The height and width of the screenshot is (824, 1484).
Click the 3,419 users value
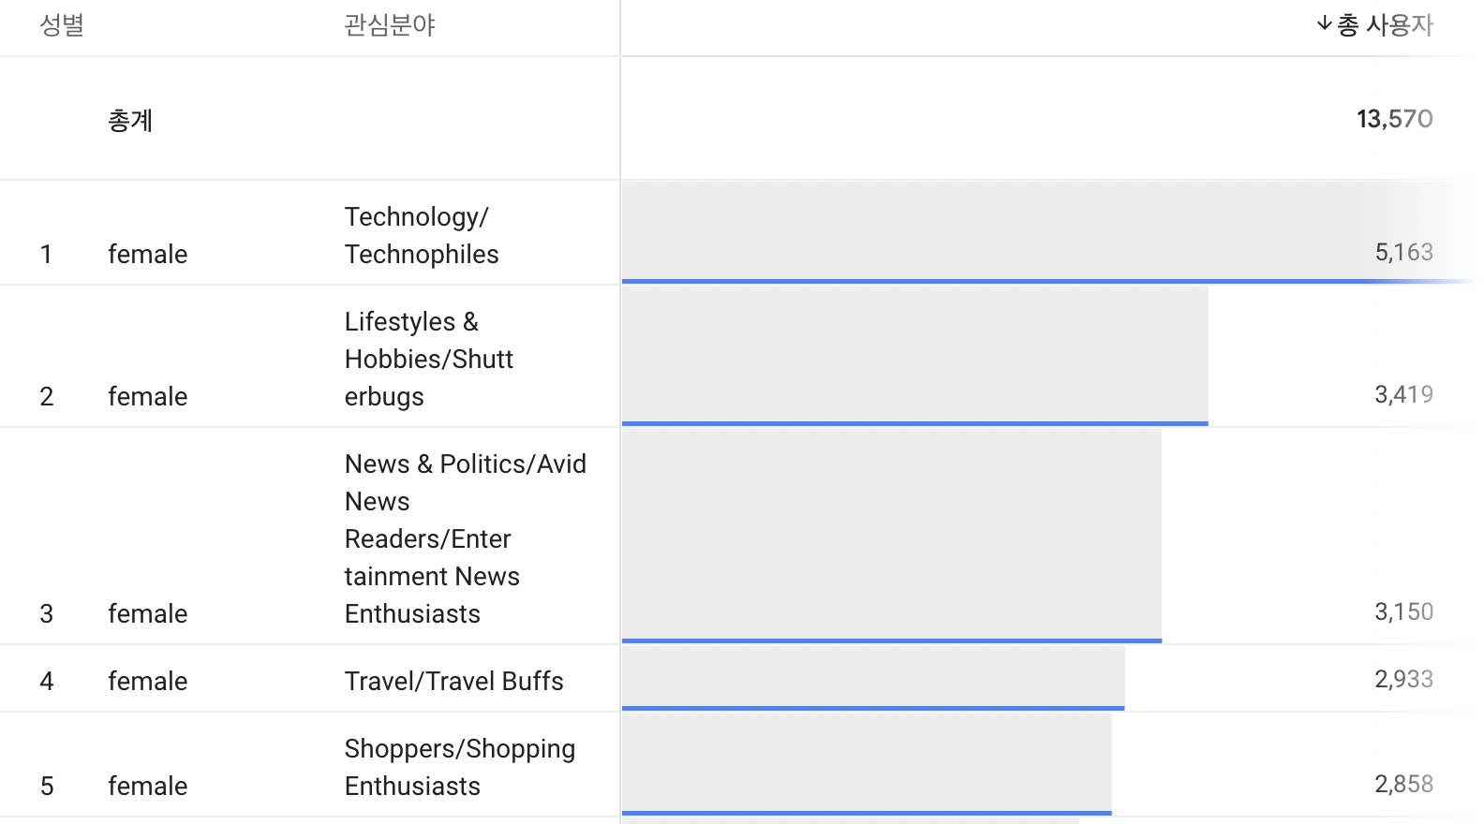tap(1403, 394)
